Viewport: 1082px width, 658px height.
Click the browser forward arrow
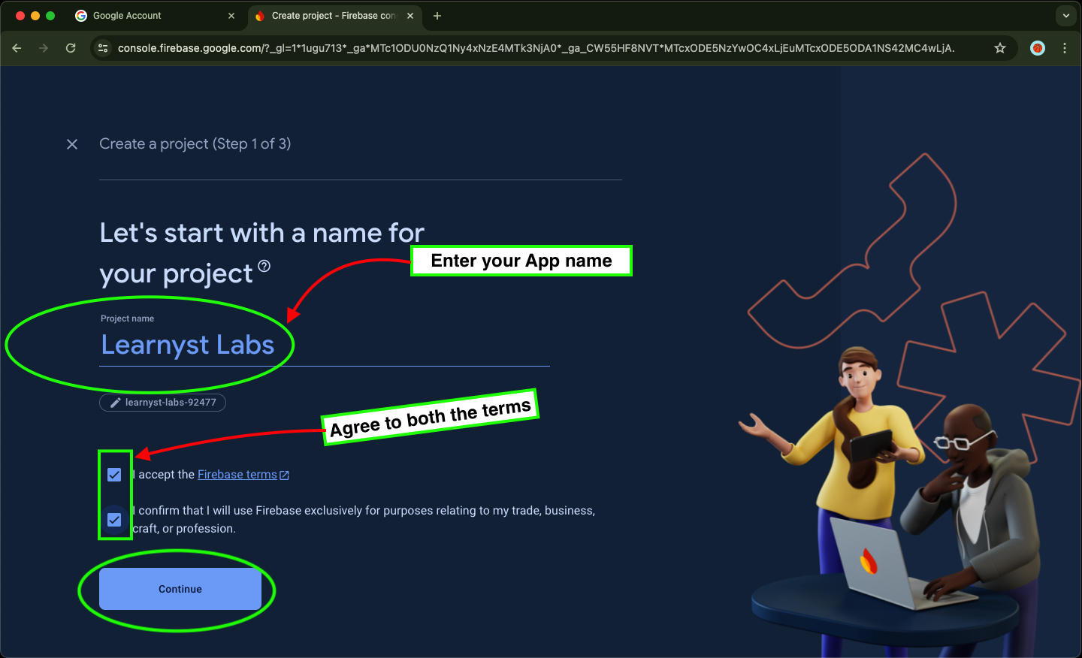pyautogui.click(x=44, y=48)
